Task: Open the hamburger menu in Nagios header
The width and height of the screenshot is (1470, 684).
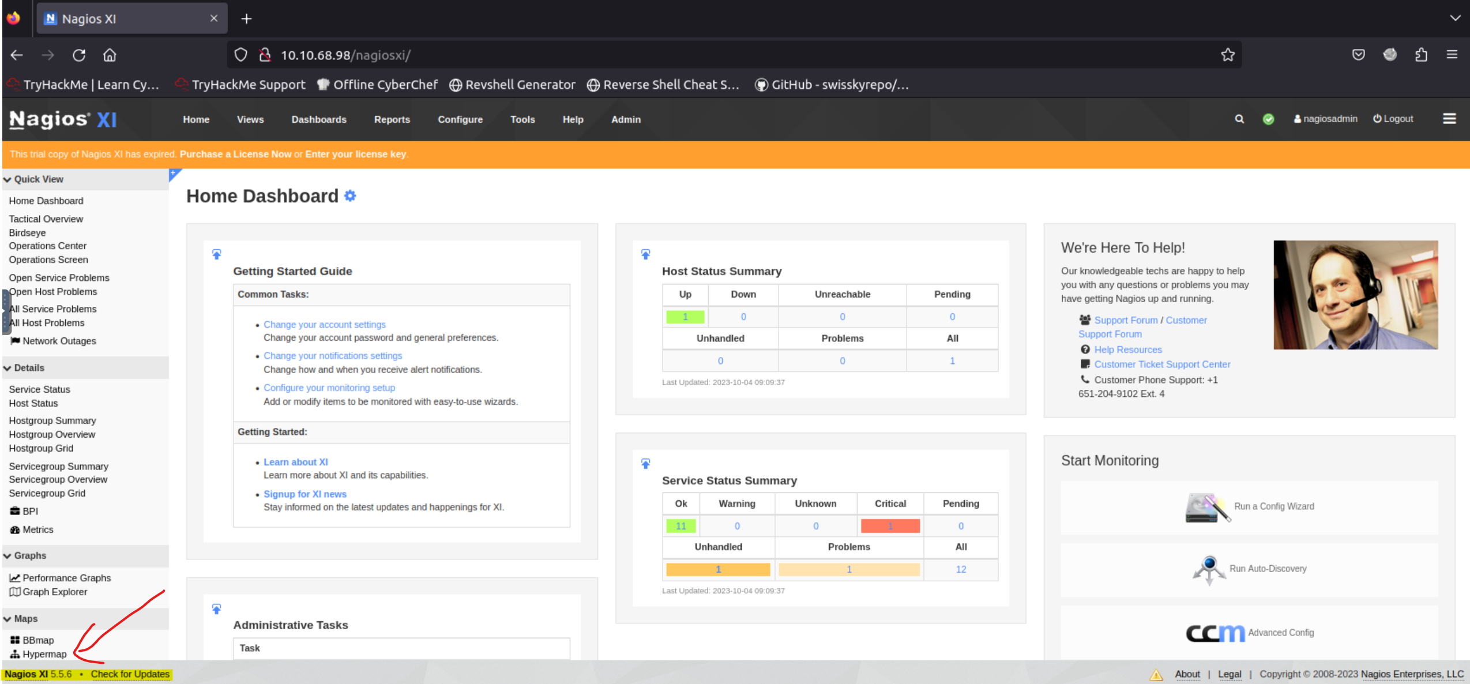Action: (1449, 119)
